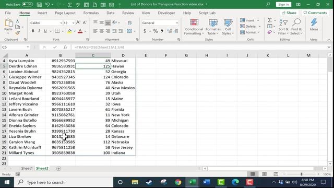Switch to the Developer tab
Viewport: 334px width, 188px height.
166,13
